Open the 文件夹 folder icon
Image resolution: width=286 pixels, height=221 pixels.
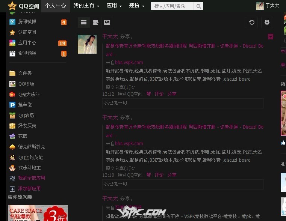(12, 73)
